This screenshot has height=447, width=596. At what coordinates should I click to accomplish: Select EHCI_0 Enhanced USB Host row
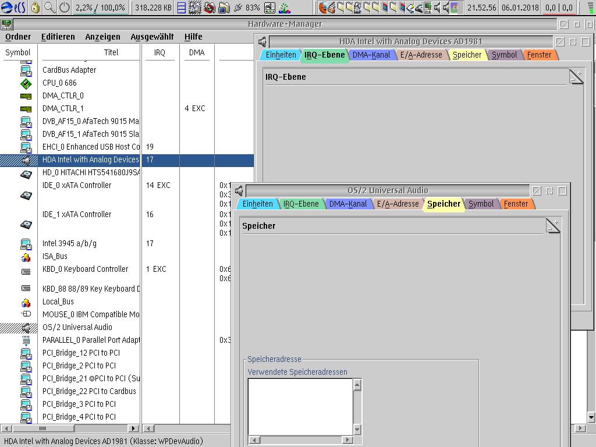tap(91, 147)
